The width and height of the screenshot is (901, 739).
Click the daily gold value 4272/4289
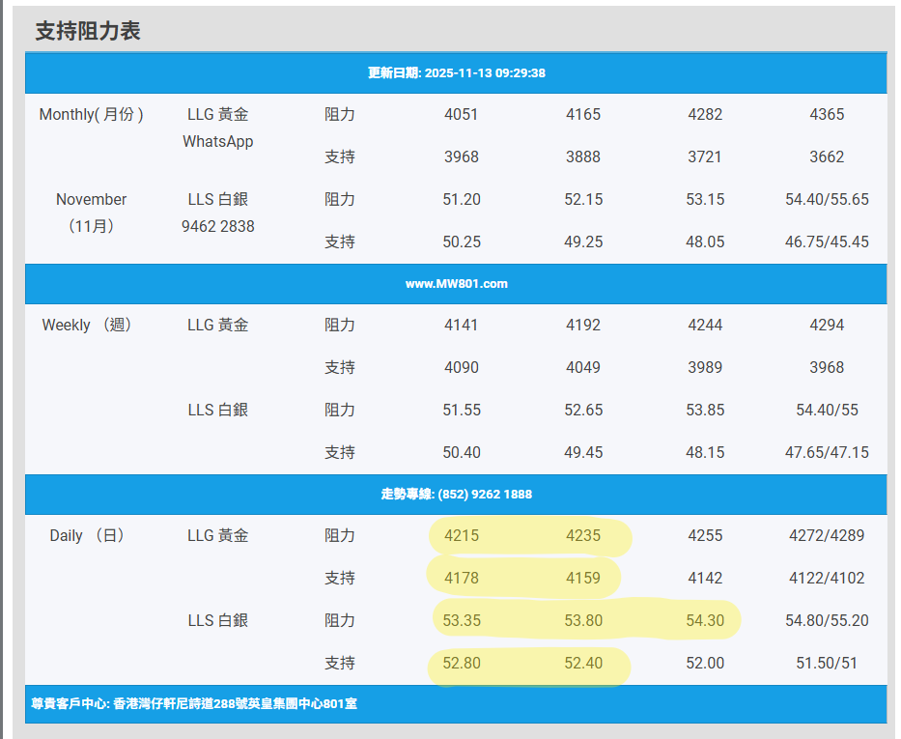827,535
